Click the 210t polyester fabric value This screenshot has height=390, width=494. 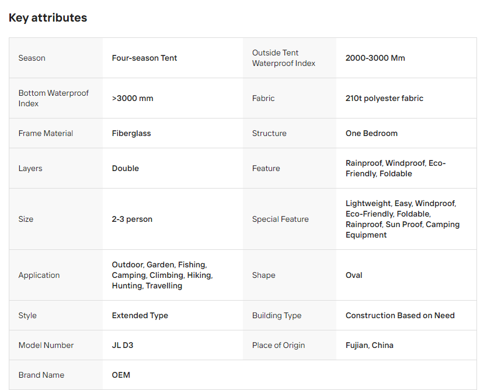point(384,98)
